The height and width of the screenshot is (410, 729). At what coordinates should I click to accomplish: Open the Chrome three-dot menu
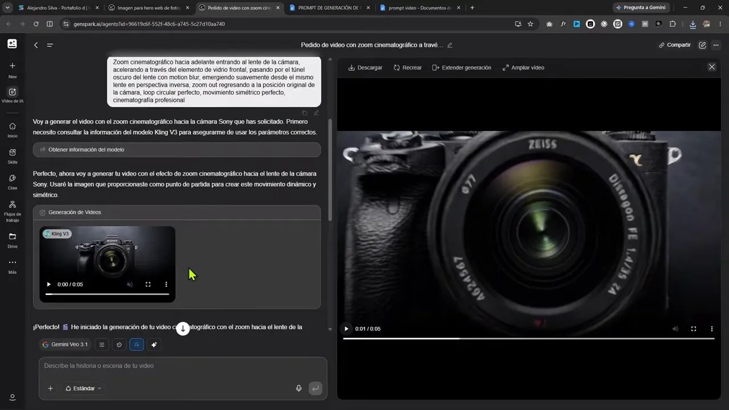pyautogui.click(x=720, y=24)
